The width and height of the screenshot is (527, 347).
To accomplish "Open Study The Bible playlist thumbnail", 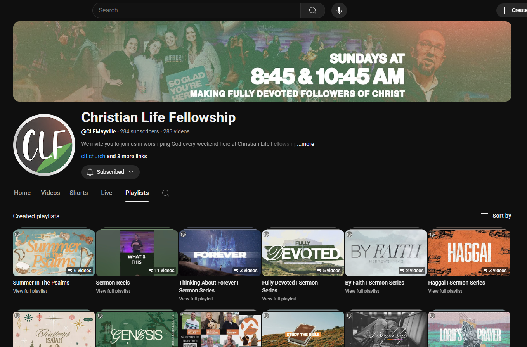I will pos(303,330).
